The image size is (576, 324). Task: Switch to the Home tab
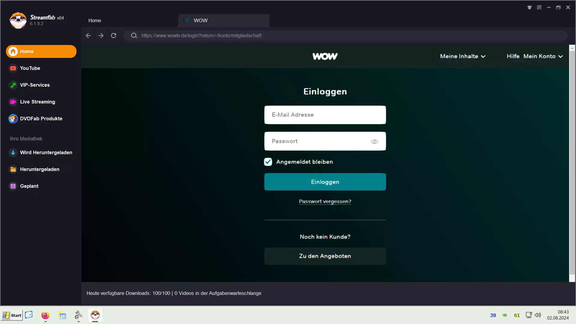point(129,20)
